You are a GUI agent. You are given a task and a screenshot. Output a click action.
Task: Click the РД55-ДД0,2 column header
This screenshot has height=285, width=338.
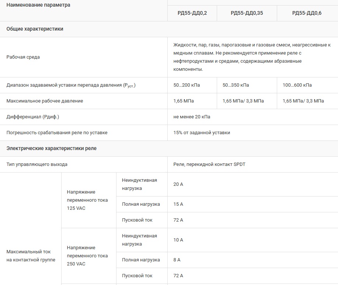pyautogui.click(x=192, y=13)
